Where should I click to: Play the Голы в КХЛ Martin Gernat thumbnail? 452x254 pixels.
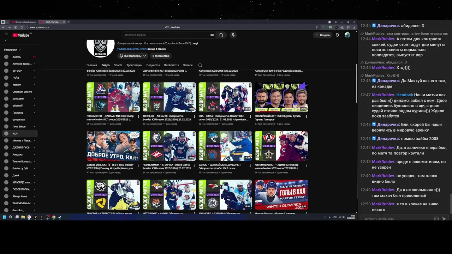coord(281,195)
